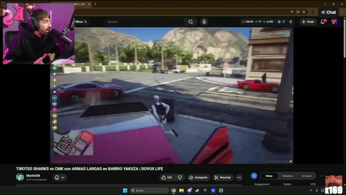This screenshot has height=195, width=346.
Task: Open MartinSN channel avatar
Action: 20,177
